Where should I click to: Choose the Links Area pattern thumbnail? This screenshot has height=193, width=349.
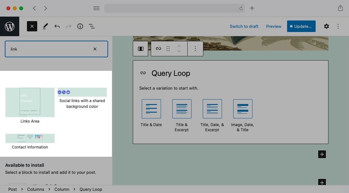[30, 102]
